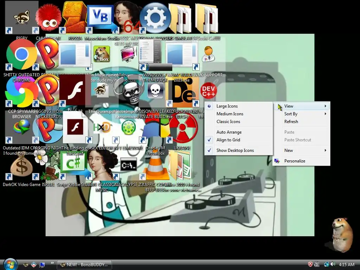Launch the DEV C++ desktop icon

coord(208,90)
